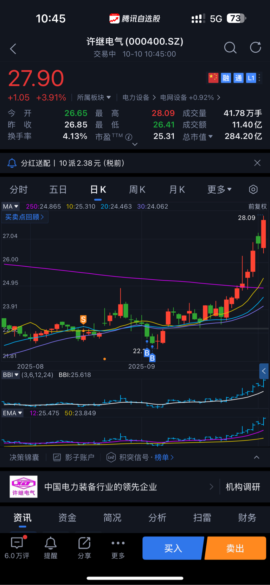Switch to 简况 tab
The width and height of the screenshot is (270, 585).
click(x=112, y=518)
